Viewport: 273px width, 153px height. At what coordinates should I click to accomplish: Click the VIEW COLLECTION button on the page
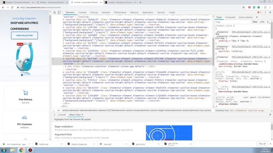coord(24,36)
